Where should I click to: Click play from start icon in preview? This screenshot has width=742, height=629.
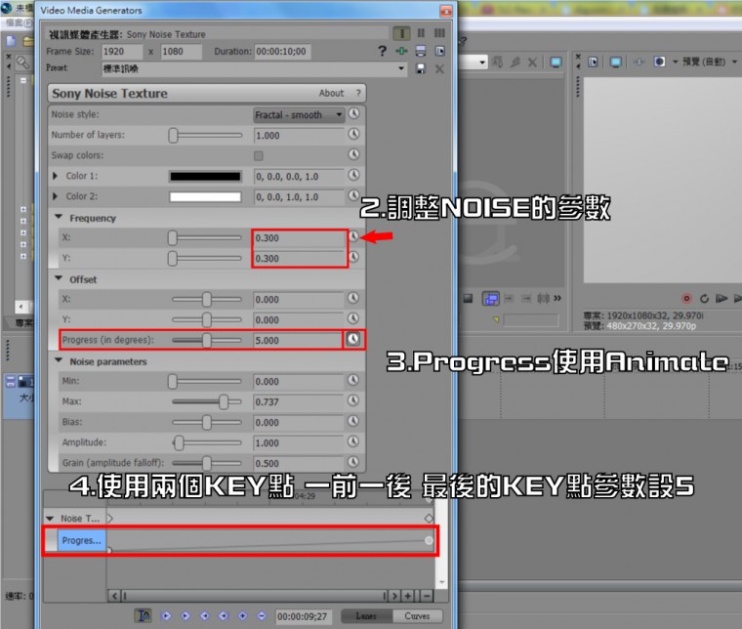pyautogui.click(x=721, y=298)
